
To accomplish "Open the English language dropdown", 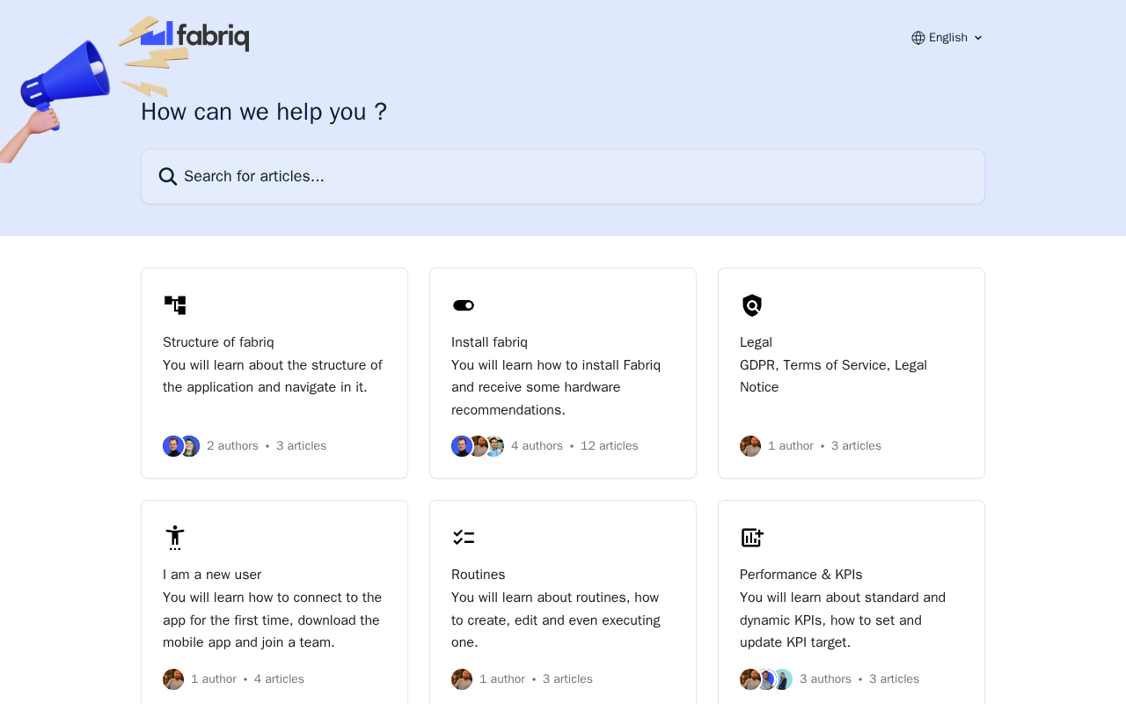I will [x=947, y=38].
